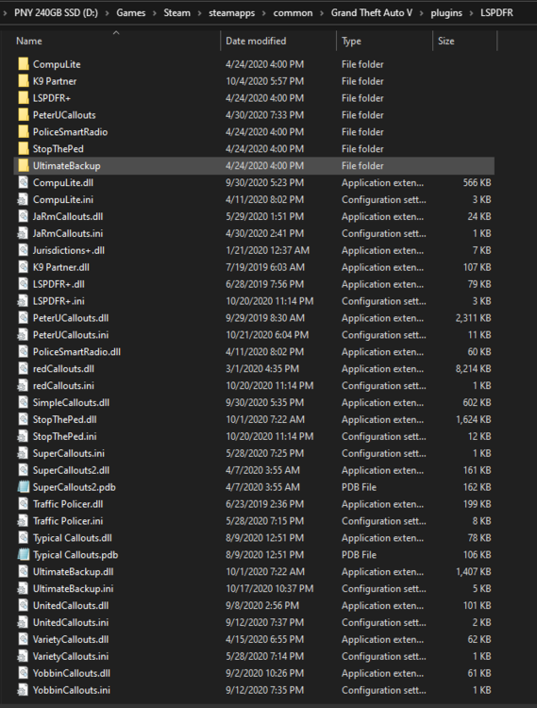Click the UltimateBackup.ini config icon
The image size is (537, 708).
tap(23, 589)
